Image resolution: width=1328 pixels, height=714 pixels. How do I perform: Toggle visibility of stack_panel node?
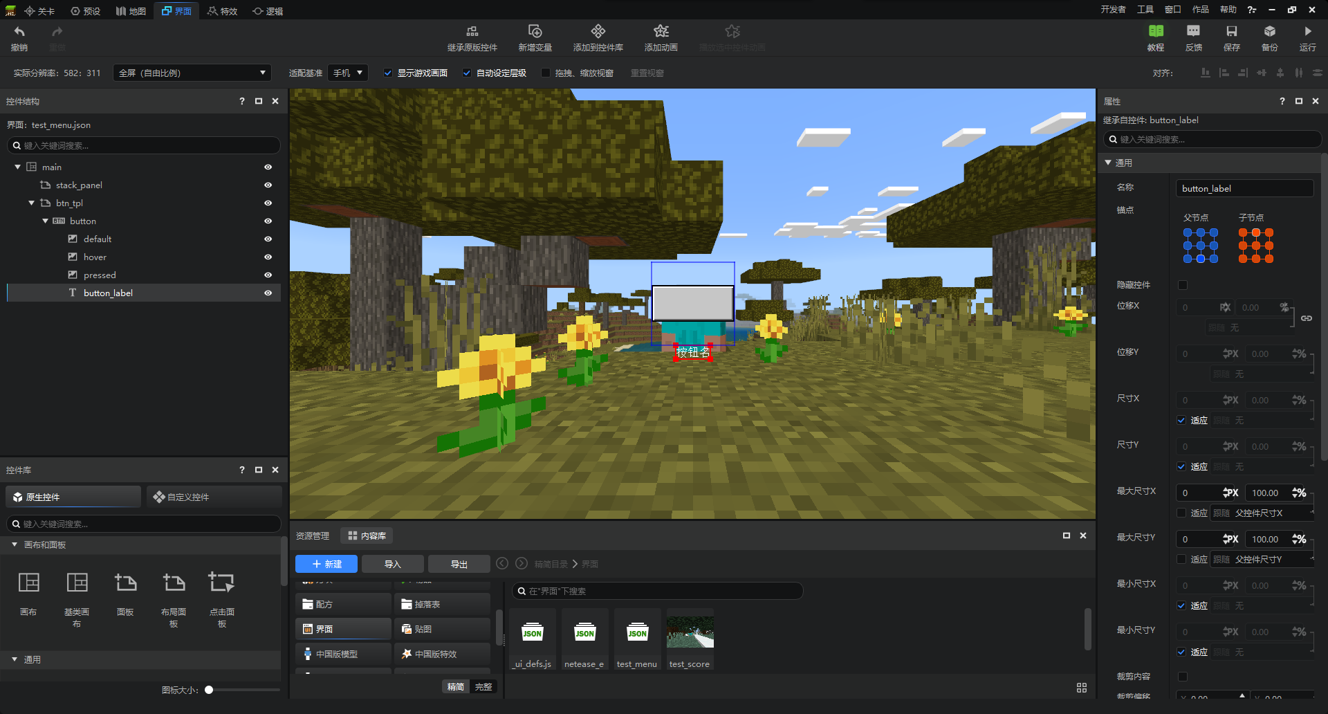pos(268,185)
